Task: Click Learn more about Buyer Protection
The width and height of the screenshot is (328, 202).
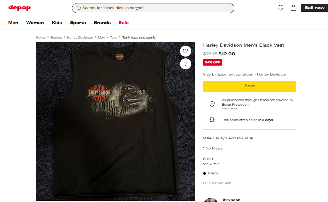Action: (x=229, y=109)
